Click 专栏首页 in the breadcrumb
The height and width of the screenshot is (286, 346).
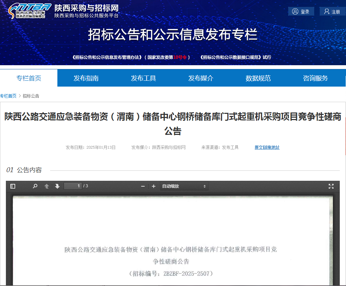(8, 96)
